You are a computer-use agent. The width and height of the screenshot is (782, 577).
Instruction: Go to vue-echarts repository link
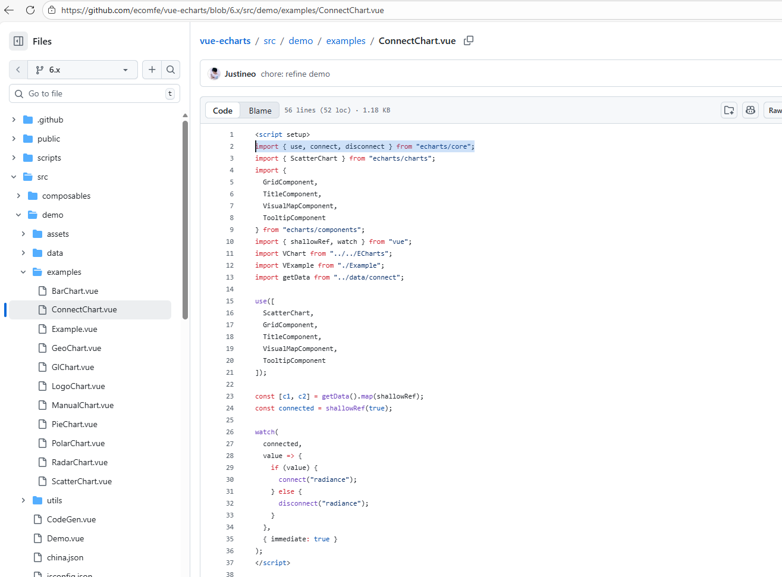coord(225,40)
